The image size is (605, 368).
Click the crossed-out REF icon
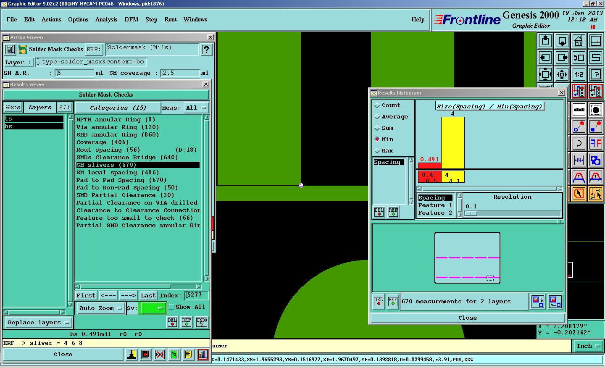point(160,355)
